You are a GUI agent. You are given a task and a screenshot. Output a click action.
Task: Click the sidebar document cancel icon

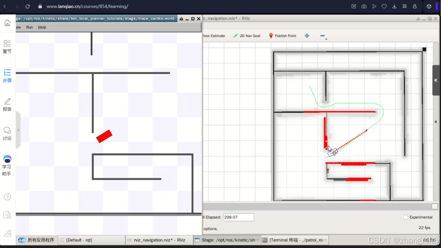tap(7, 215)
